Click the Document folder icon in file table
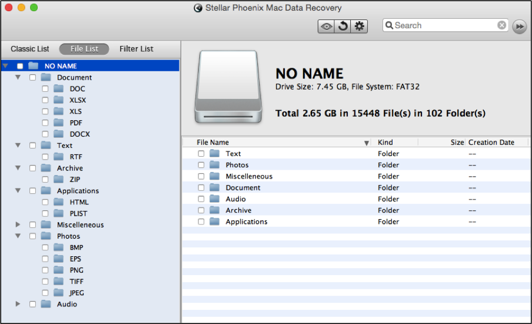Viewport: 532px width, 324px height. point(214,187)
